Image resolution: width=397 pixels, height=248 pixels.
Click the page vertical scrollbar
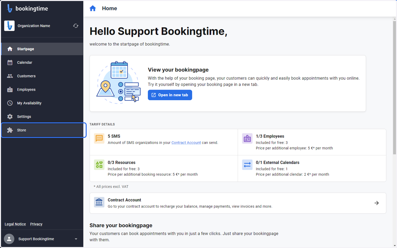(x=394, y=86)
